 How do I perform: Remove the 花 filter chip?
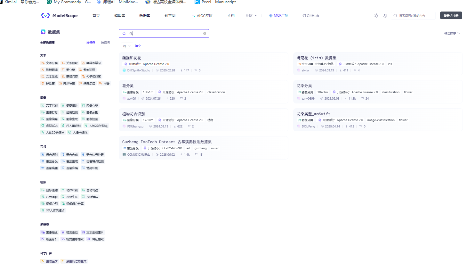tap(130, 45)
